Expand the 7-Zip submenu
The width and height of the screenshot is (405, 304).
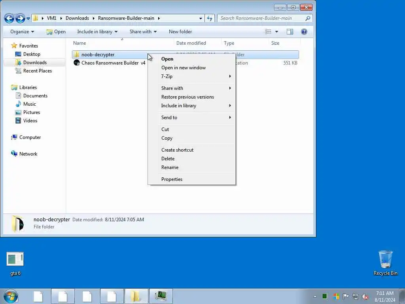click(192, 76)
